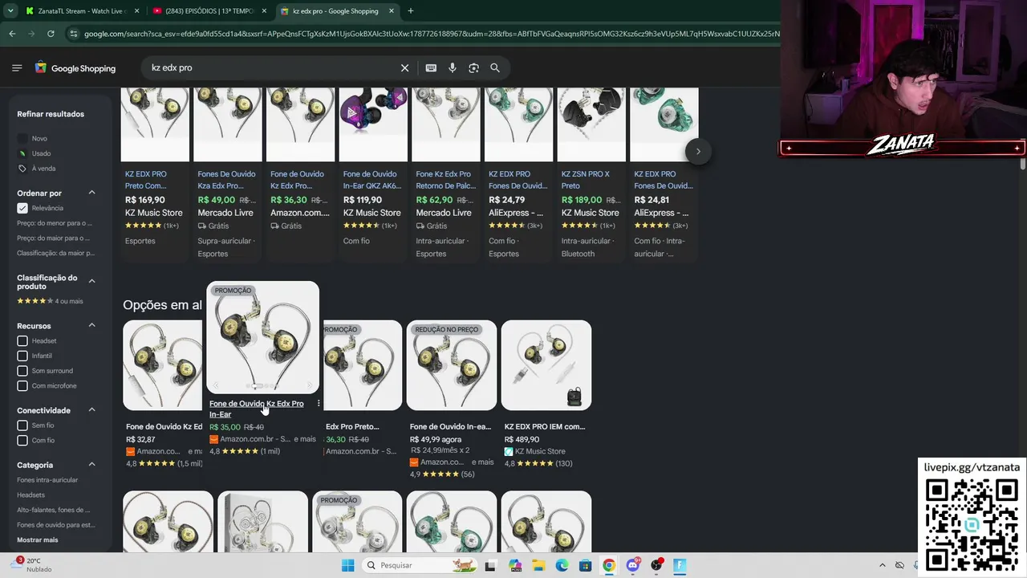Check the Com microfone filter

(x=22, y=386)
